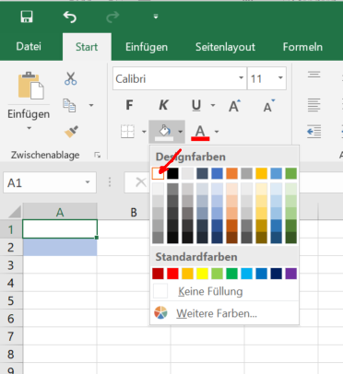Click the Format Painter brush icon
This screenshot has width=343, height=374.
71,132
